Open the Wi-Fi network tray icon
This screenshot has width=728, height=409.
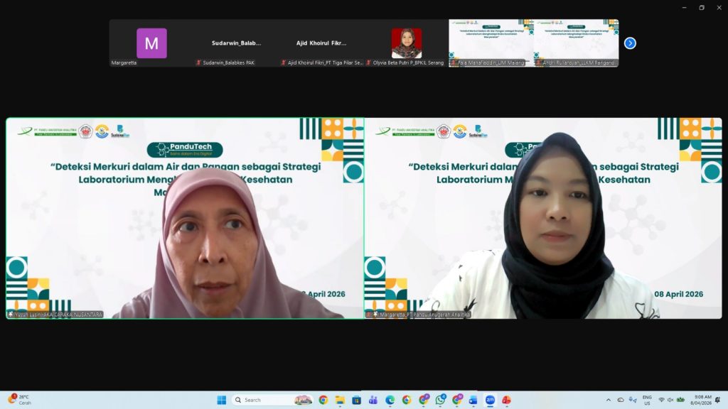[662, 400]
